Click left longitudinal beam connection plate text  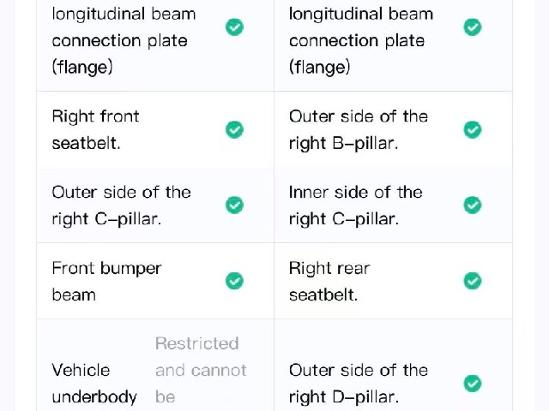pos(124,40)
